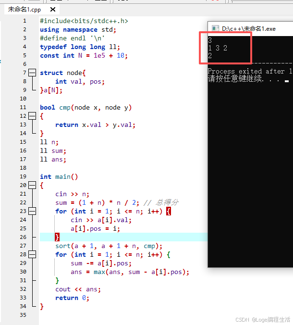Screen dimensions: 293x325
Task: Click the declaration 'll n;'
Action: (x=49, y=142)
